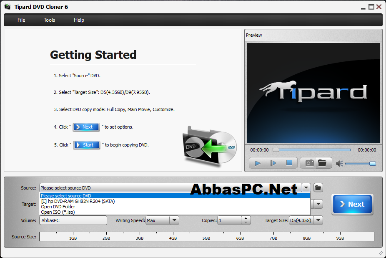
Task: Close the Tipard DVD Cloner window
Action: click(x=379, y=7)
